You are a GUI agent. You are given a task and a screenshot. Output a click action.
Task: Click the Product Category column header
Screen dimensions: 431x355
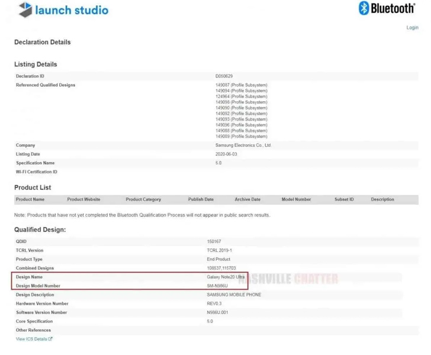(x=143, y=199)
